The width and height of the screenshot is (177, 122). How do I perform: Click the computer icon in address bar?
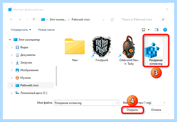43,19
